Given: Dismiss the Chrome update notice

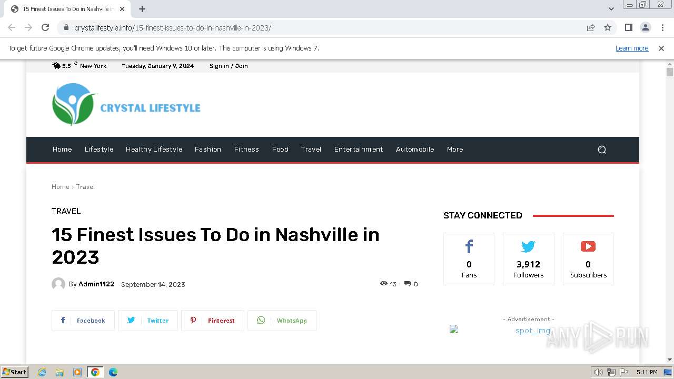Looking at the screenshot, I should [661, 48].
